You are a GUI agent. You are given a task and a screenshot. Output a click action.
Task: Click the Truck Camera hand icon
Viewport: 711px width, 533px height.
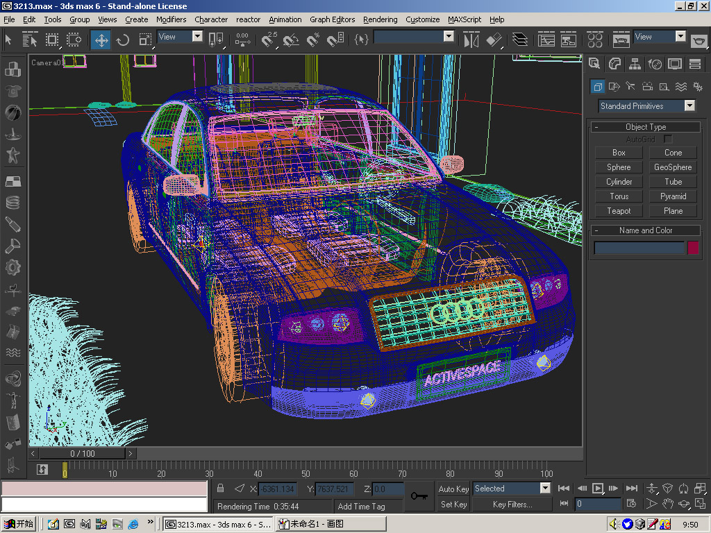pyautogui.click(x=667, y=504)
